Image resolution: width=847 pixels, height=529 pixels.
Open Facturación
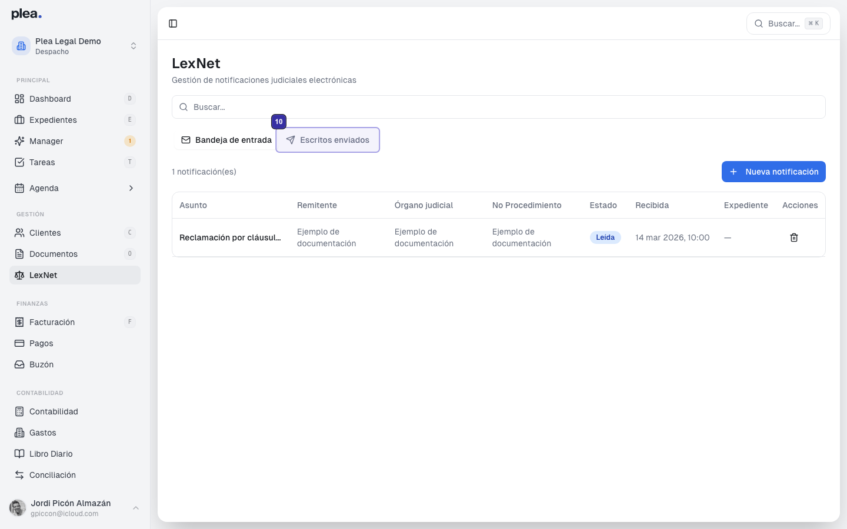pos(75,322)
